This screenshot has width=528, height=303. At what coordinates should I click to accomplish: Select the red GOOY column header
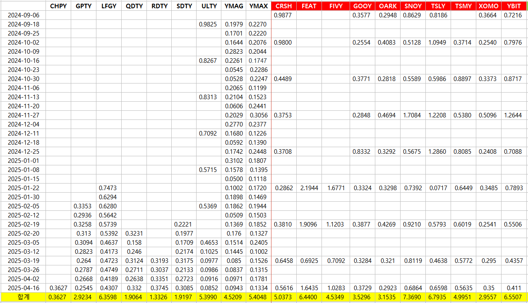[x=362, y=6]
